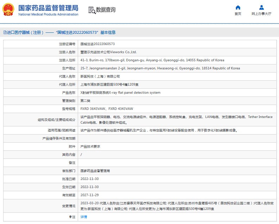Click the 新医科技（上海）有限公司 agent name value
This screenshot has height=224, width=279.
[x=100, y=76]
